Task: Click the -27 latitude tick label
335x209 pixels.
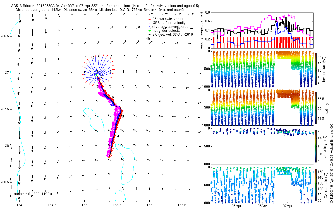Action: click(6, 73)
